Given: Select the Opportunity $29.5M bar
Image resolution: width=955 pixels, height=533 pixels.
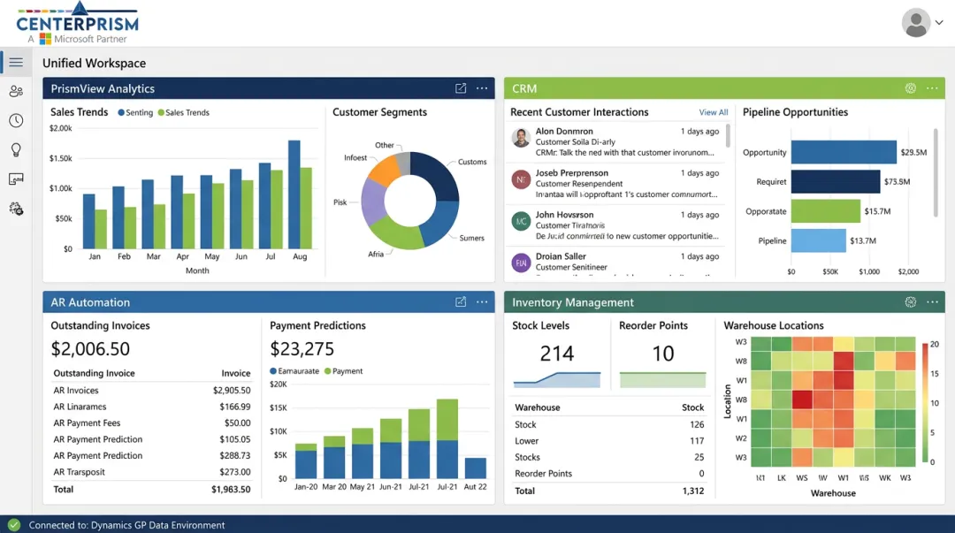Looking at the screenshot, I should pyautogui.click(x=844, y=152).
